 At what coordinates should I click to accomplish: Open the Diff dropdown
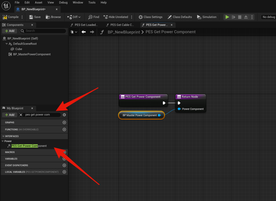74,17
